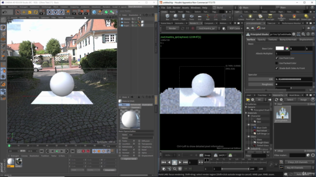This screenshot has width=316, height=177.
Task: Create a Sphere from Houdini shelf
Action: point(176,17)
